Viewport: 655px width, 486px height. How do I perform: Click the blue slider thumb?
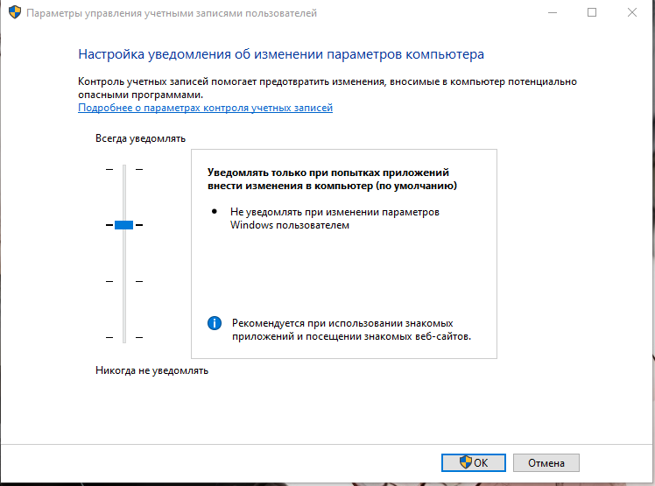pyautogui.click(x=123, y=225)
